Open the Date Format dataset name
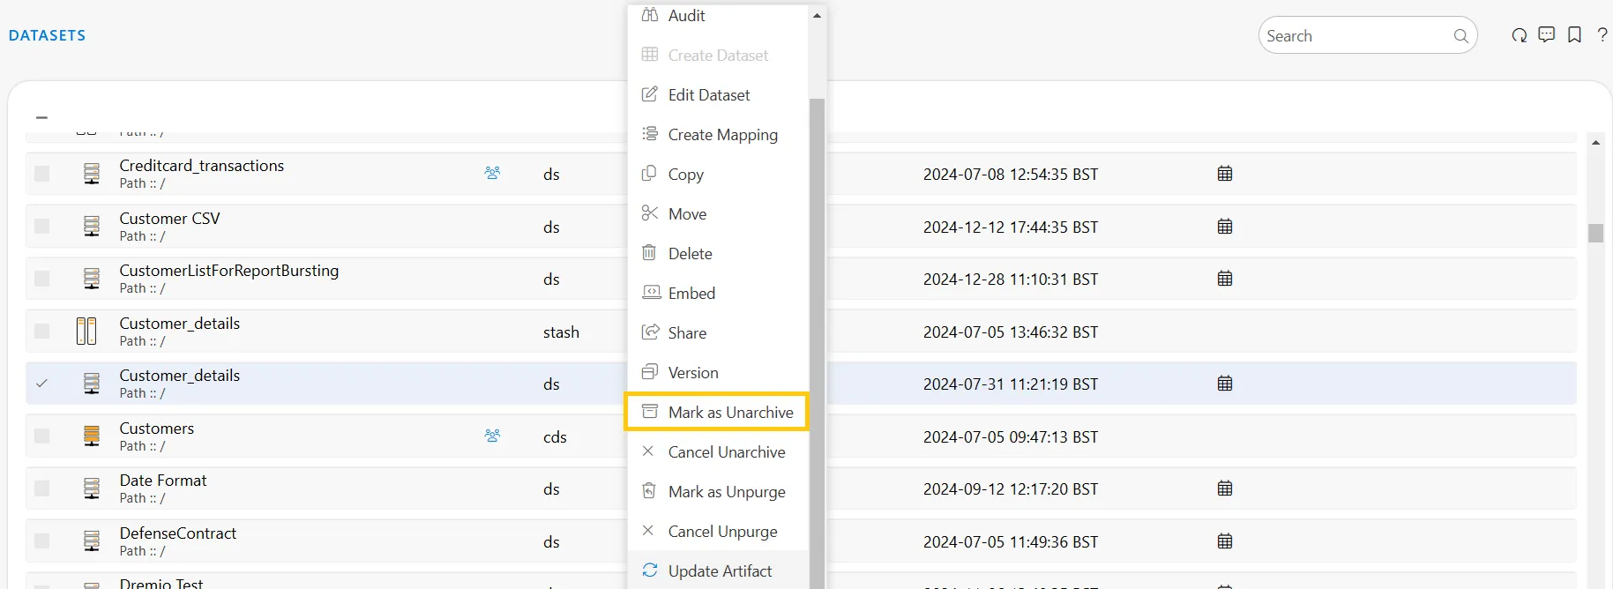The height and width of the screenshot is (589, 1613). [163, 481]
